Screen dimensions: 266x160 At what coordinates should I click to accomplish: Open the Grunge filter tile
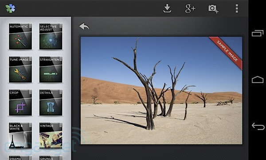click(x=51, y=158)
